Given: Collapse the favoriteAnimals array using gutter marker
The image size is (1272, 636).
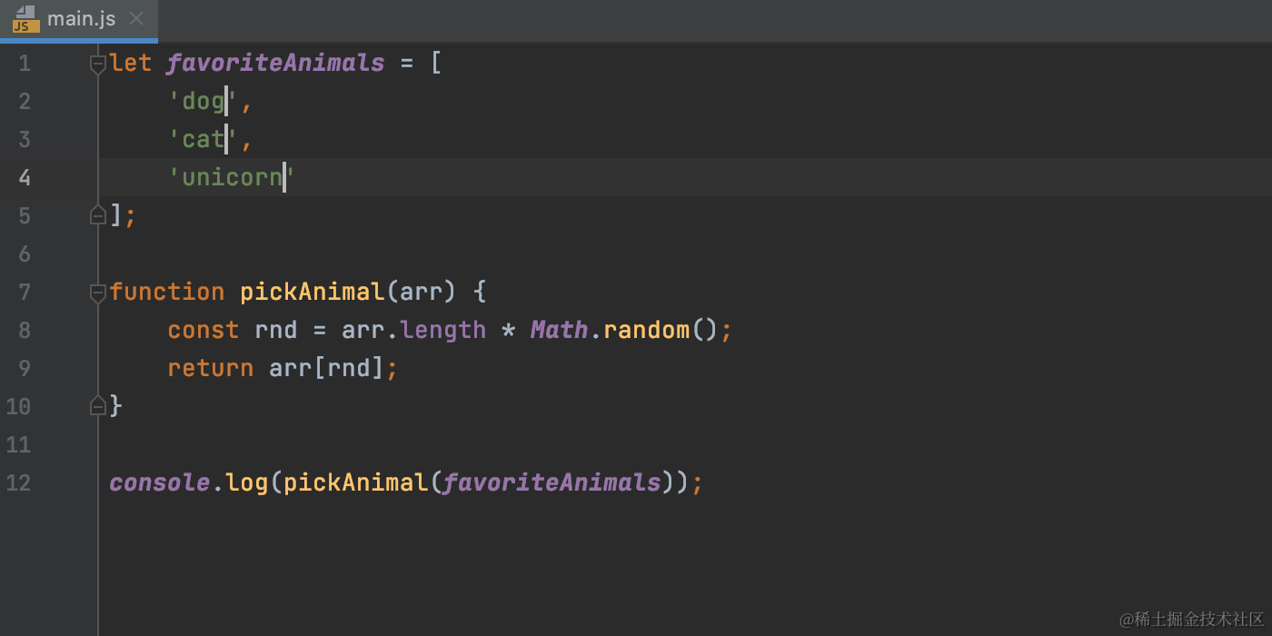Looking at the screenshot, I should (98, 63).
